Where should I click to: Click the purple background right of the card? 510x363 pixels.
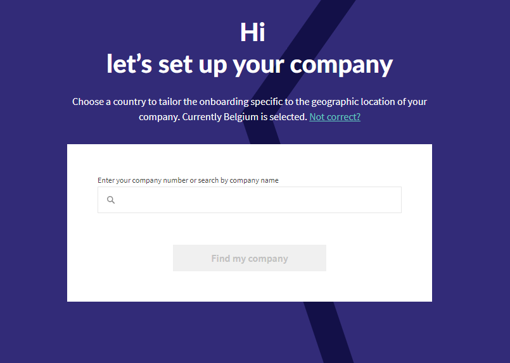[471, 223]
